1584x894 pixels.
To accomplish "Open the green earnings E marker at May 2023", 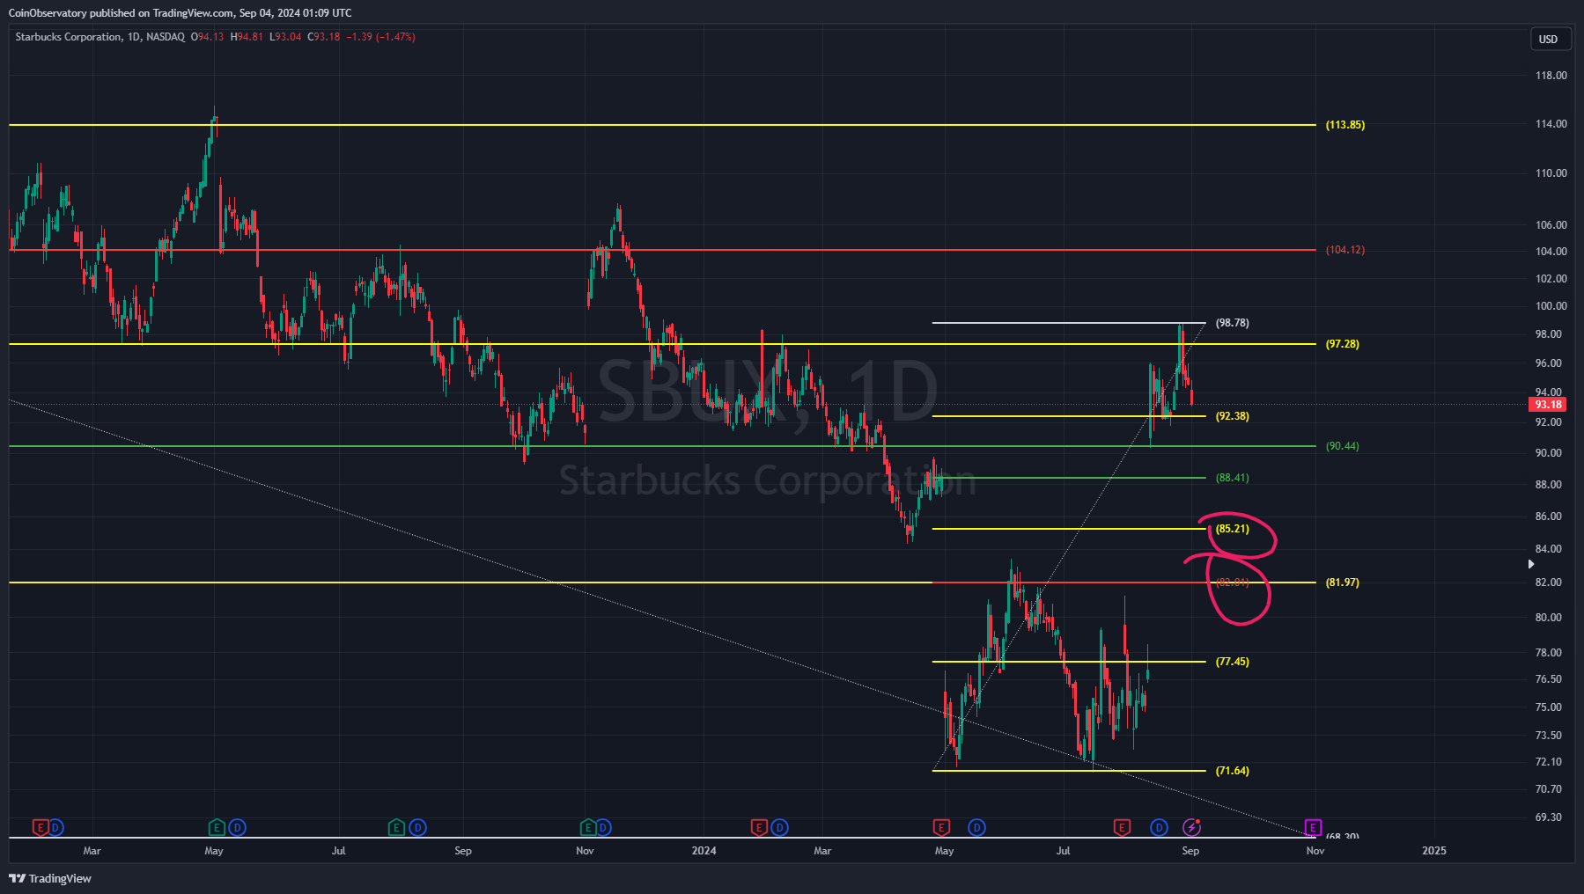I will coord(217,827).
